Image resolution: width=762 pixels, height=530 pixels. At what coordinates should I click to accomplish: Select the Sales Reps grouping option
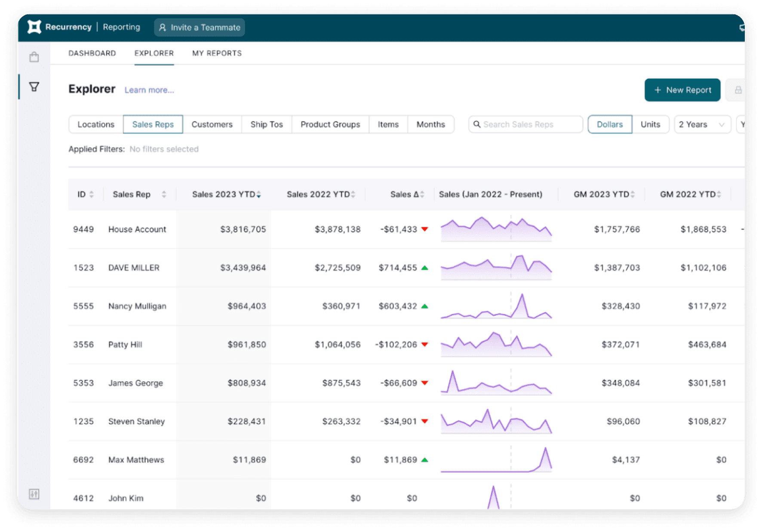pos(153,124)
